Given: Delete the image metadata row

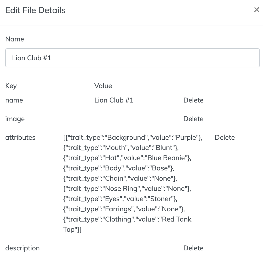Looking at the screenshot, I should point(193,119).
